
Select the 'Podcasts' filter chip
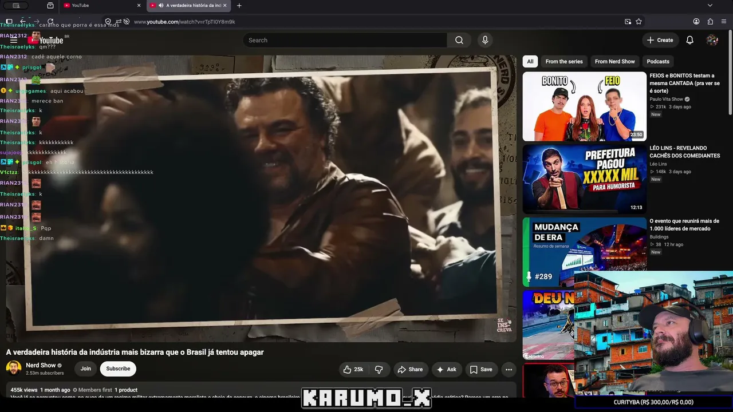click(658, 61)
